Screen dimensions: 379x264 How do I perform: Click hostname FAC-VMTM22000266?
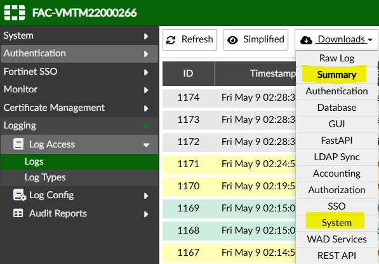click(84, 13)
